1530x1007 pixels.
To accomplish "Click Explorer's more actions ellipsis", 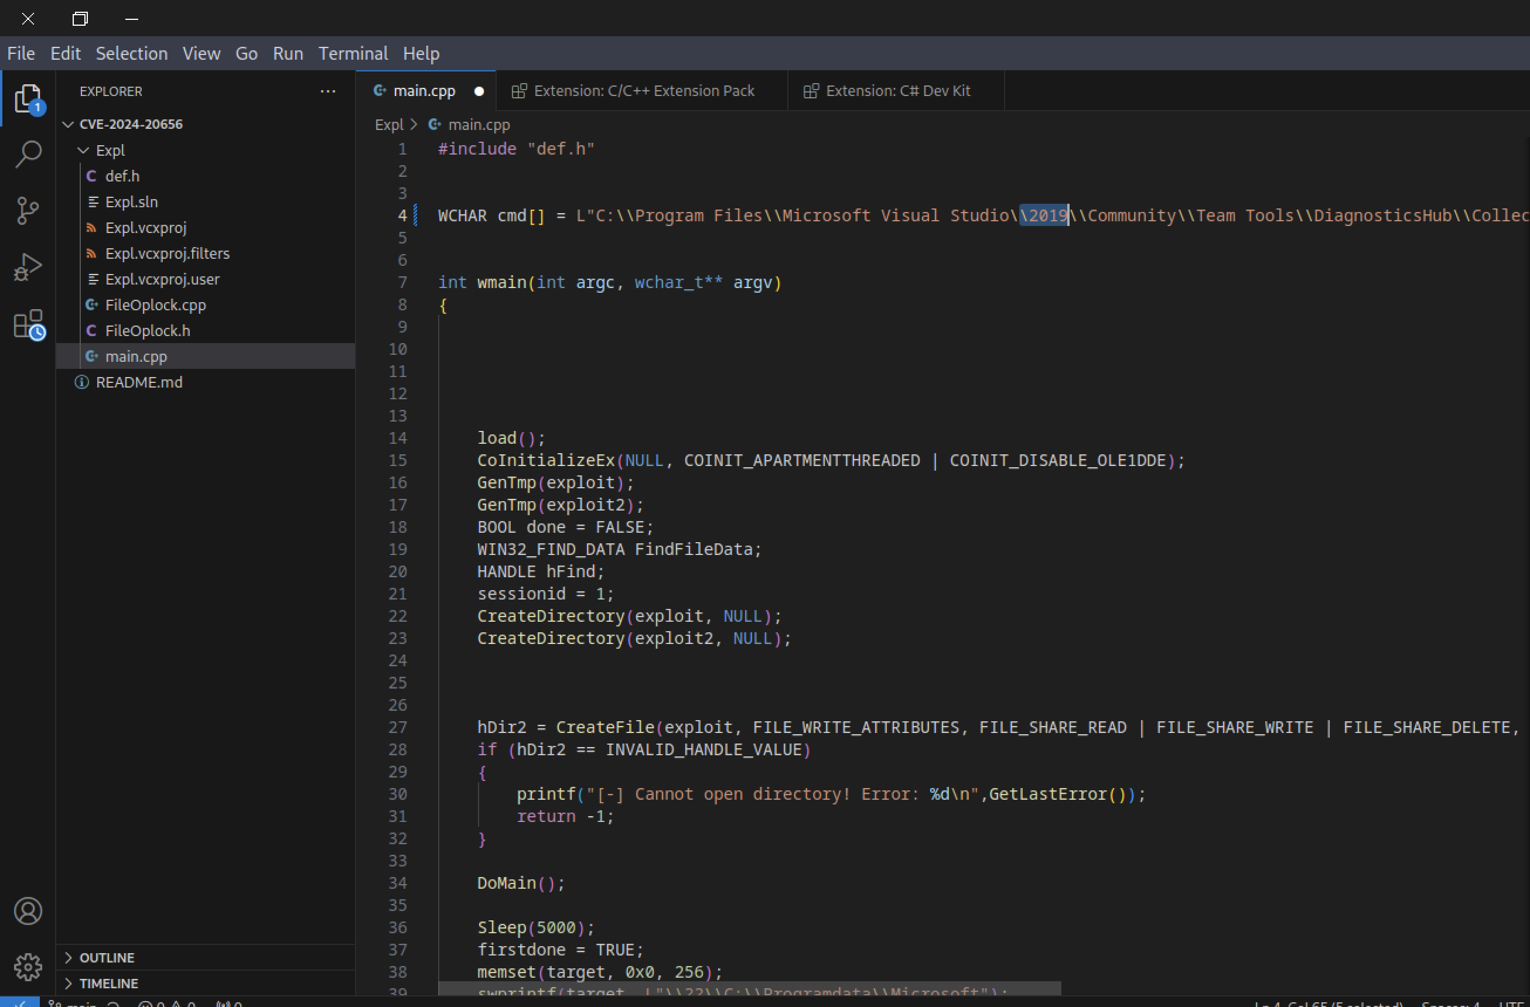I will coord(328,91).
